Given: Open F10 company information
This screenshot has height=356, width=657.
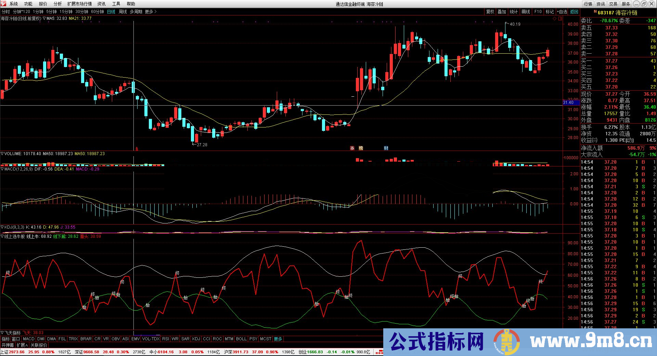Looking at the screenshot, I should click(538, 11).
